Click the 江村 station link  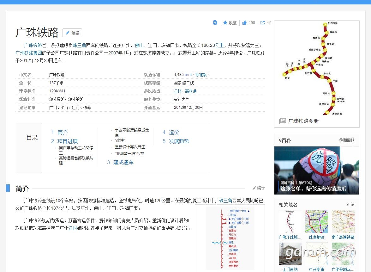click(177, 91)
